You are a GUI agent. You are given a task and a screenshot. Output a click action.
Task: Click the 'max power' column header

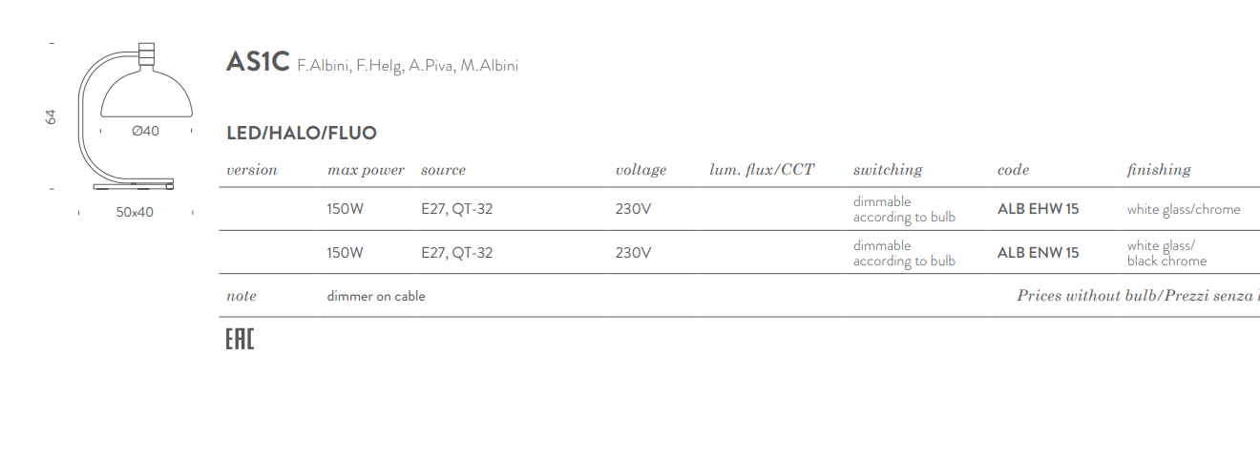pyautogui.click(x=366, y=170)
